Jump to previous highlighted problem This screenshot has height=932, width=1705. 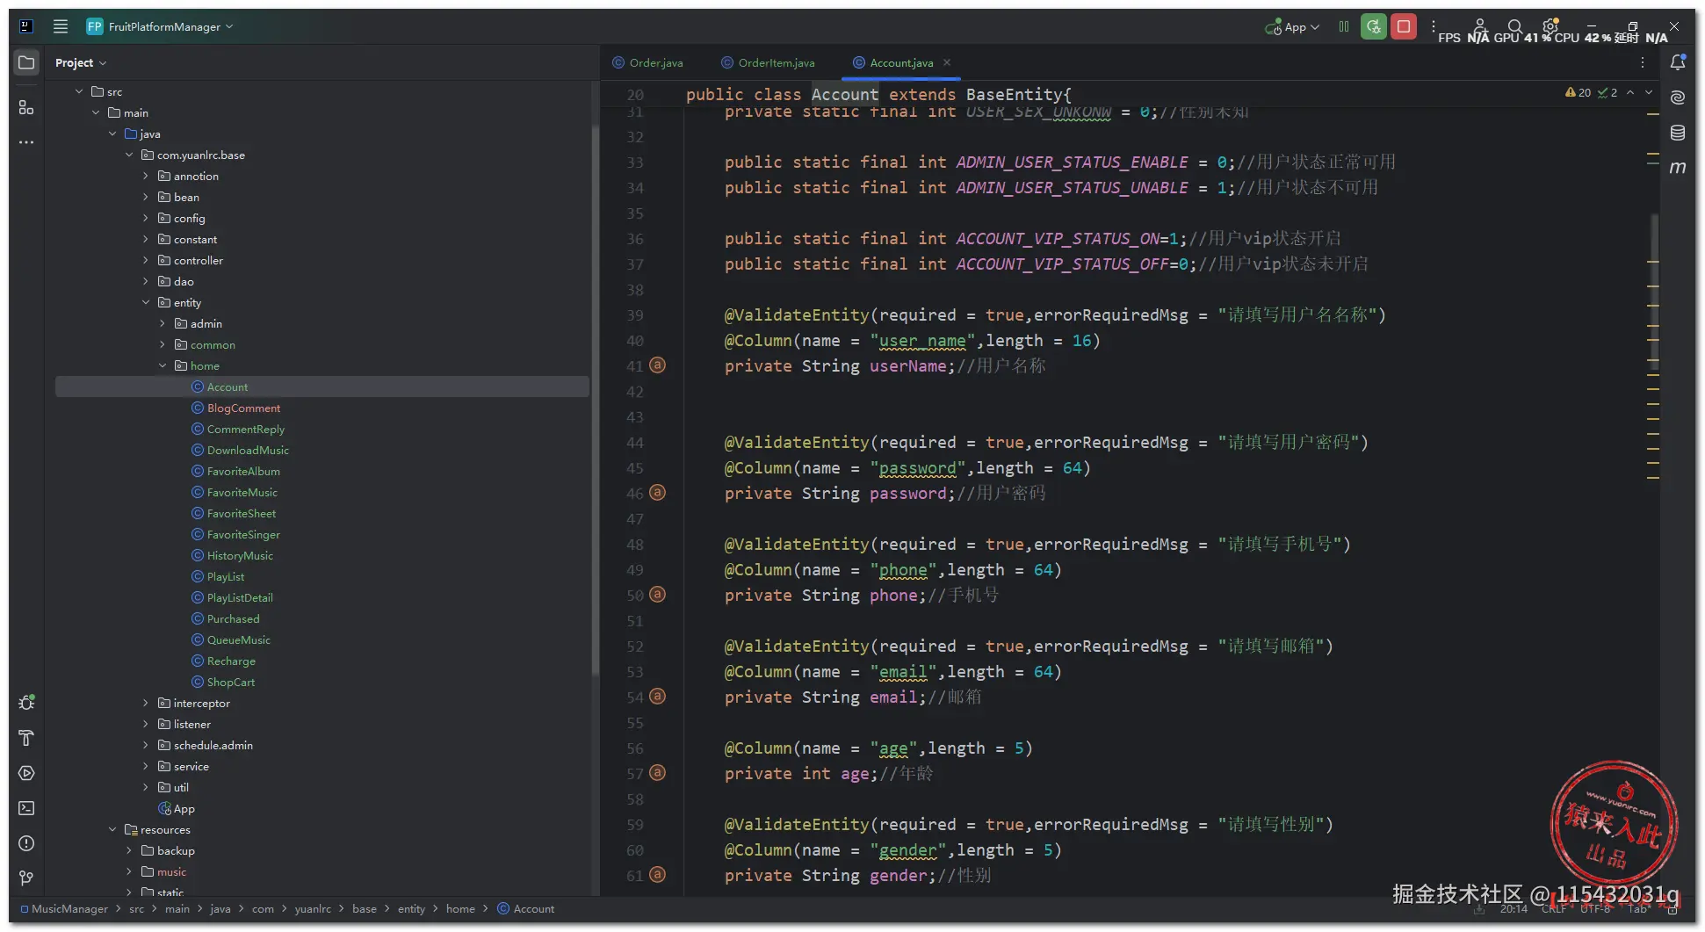(1630, 92)
